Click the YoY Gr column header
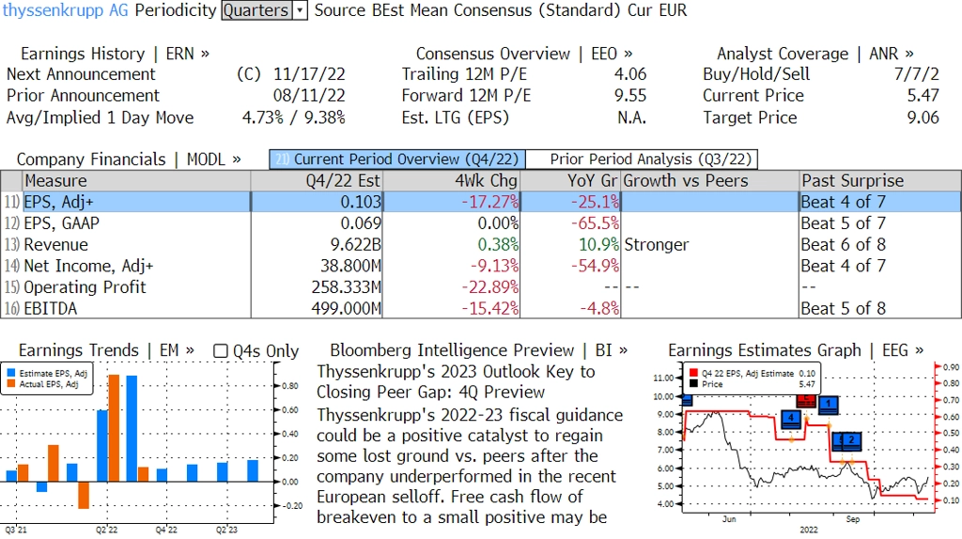 pyautogui.click(x=570, y=181)
